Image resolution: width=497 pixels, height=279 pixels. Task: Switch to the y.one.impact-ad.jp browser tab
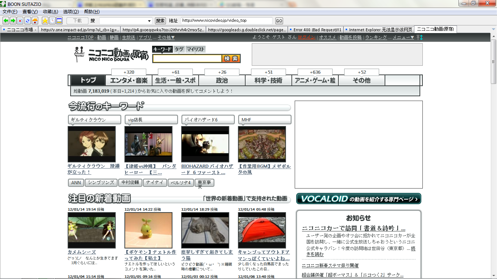[79, 30]
